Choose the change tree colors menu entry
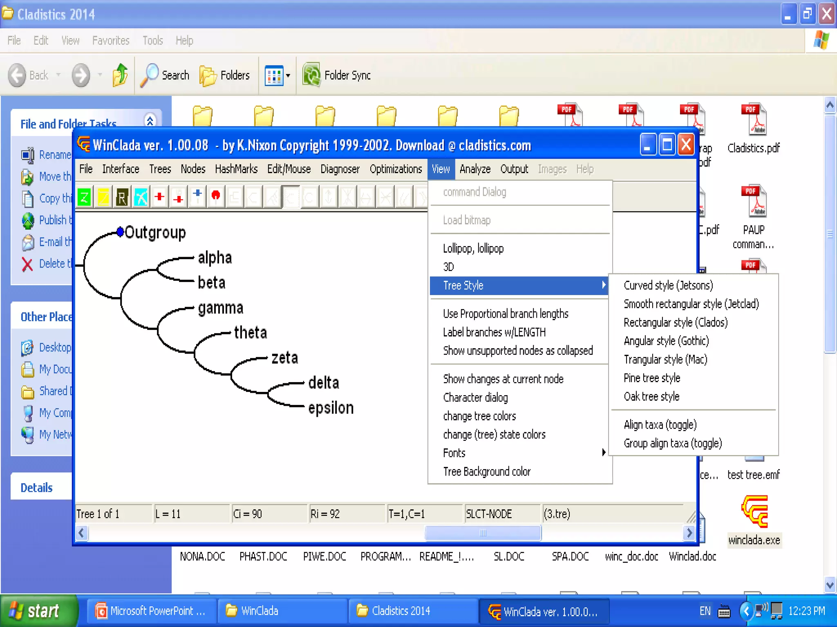The image size is (837, 627). (x=479, y=416)
